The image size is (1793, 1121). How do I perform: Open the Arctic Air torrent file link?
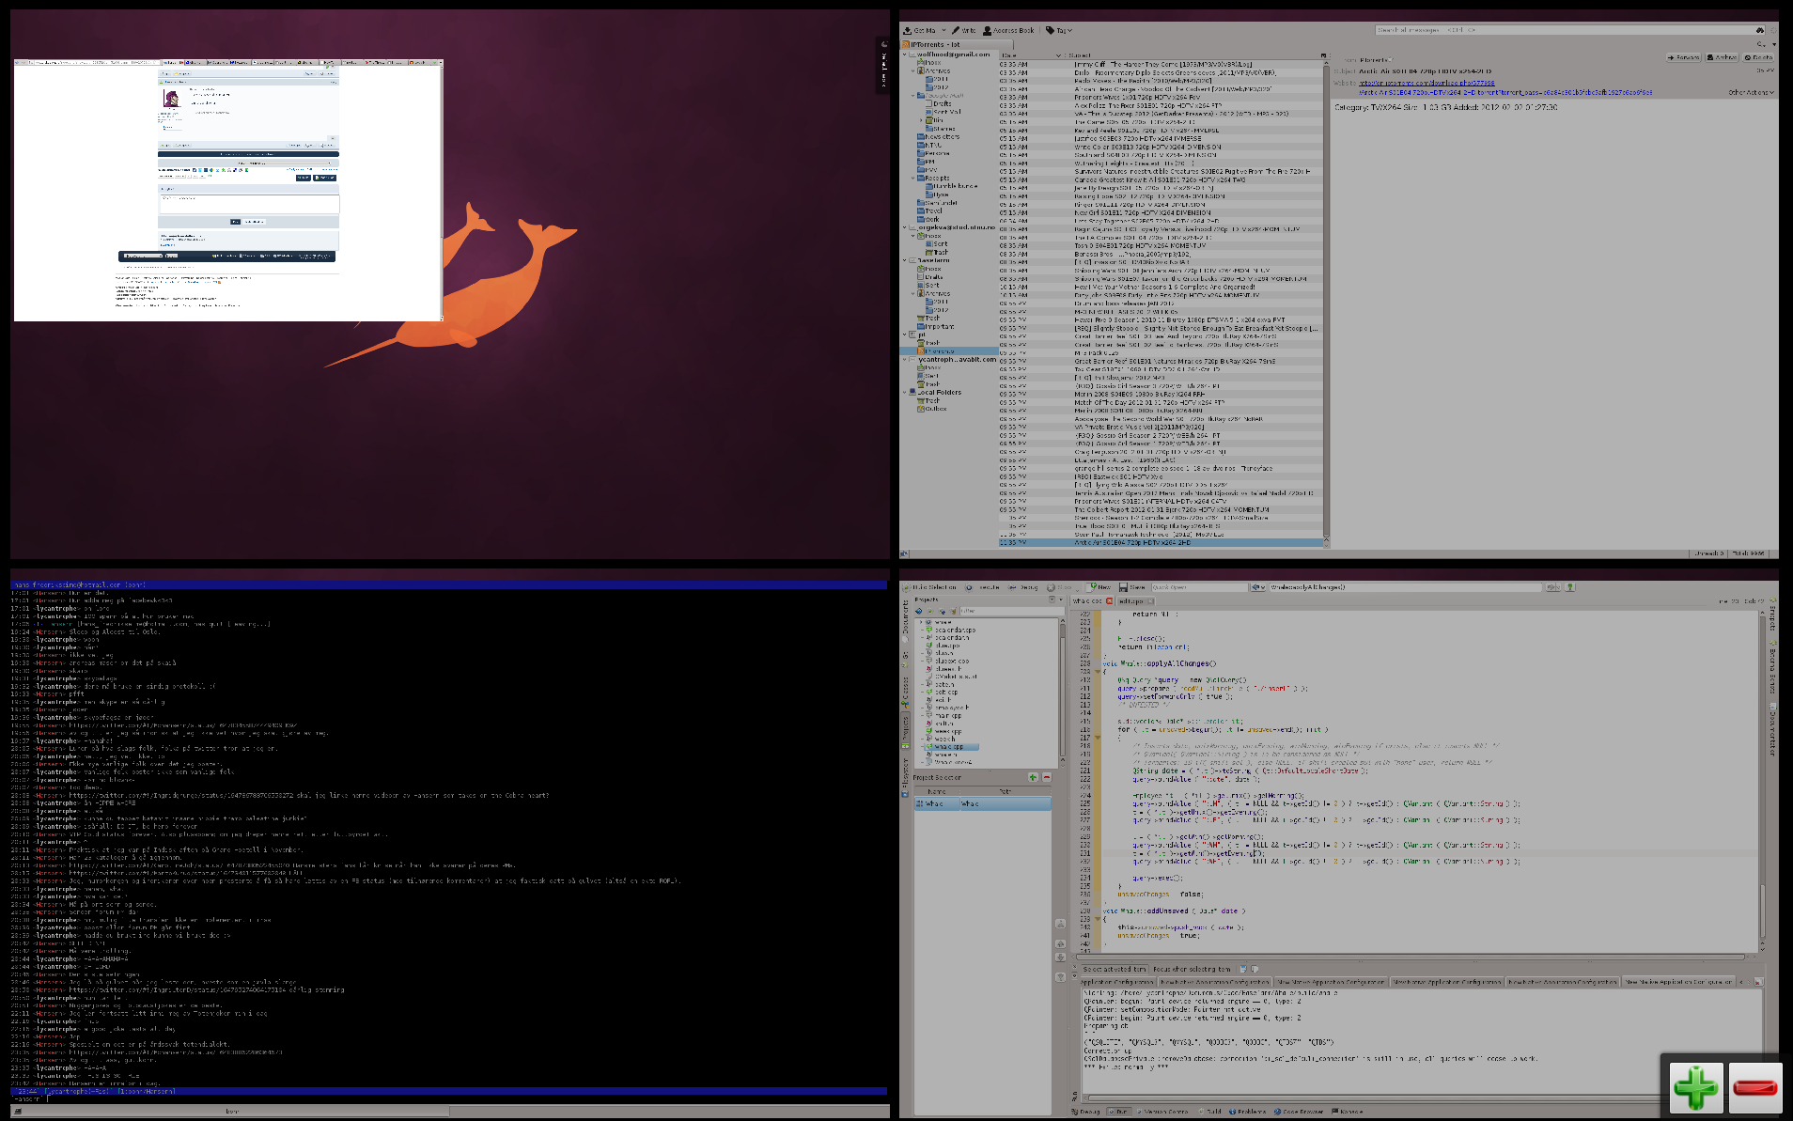click(1505, 93)
